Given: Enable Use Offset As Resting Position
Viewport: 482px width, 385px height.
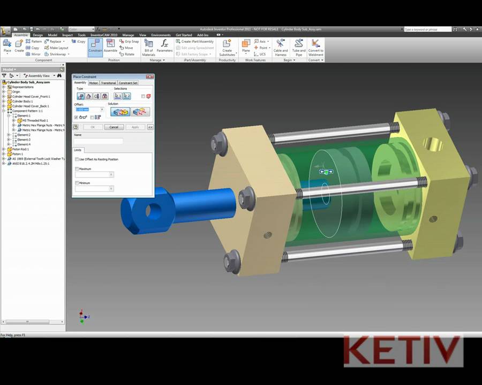Looking at the screenshot, I should click(x=77, y=159).
